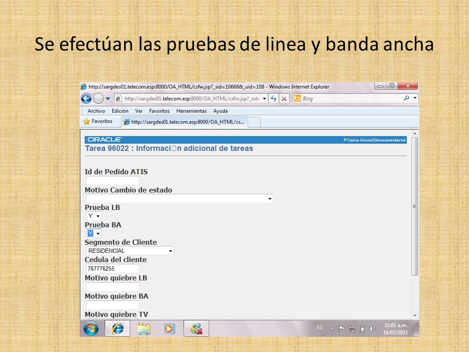Click the page icon in the address bar
Screen dimensions: 469x352
(119, 98)
